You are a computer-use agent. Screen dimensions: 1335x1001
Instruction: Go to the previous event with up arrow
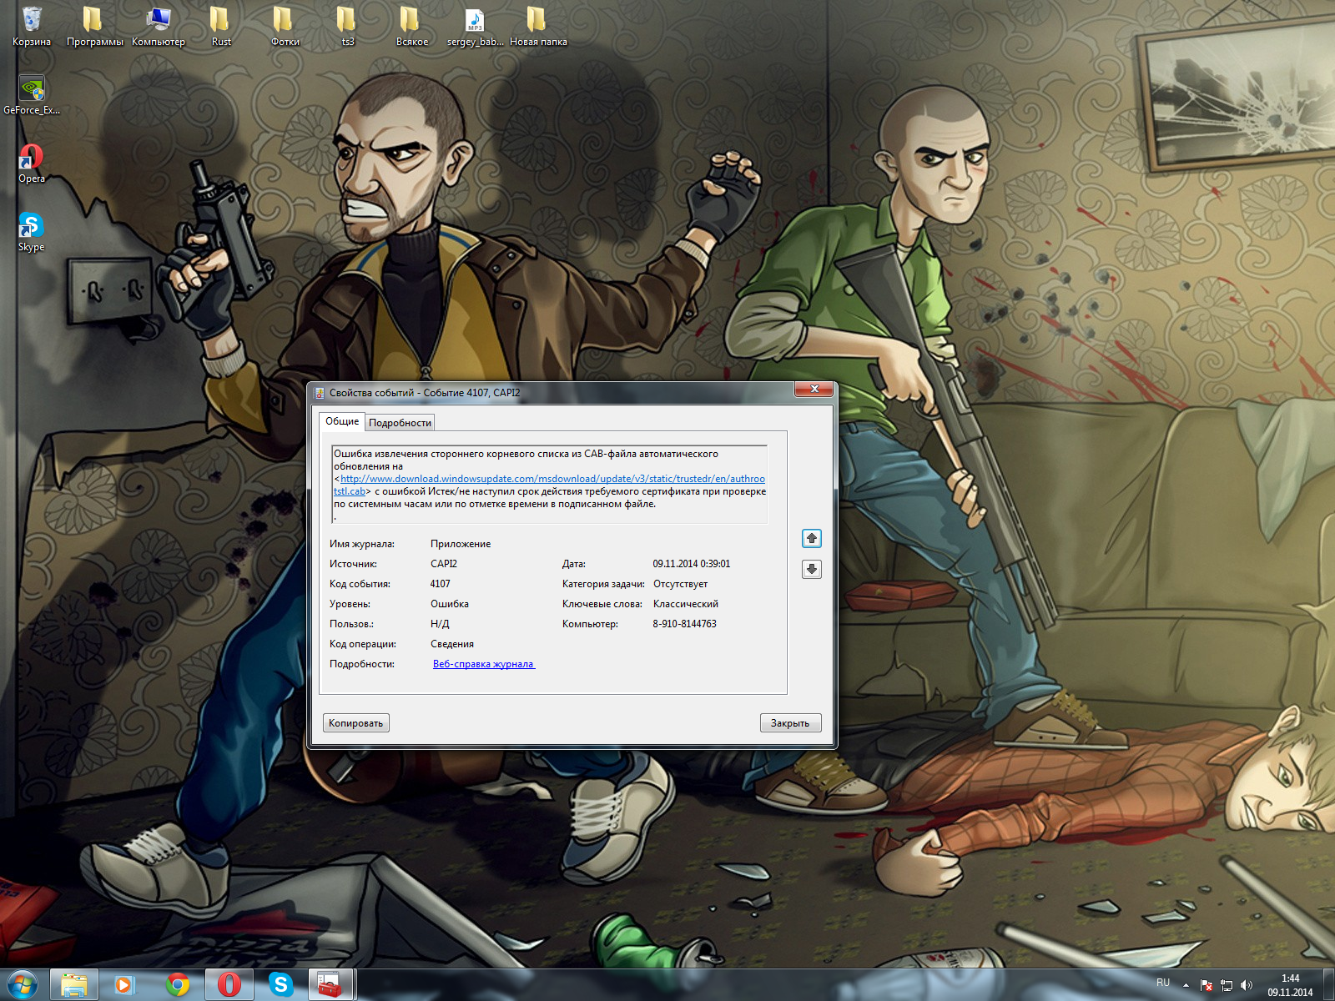pos(812,538)
